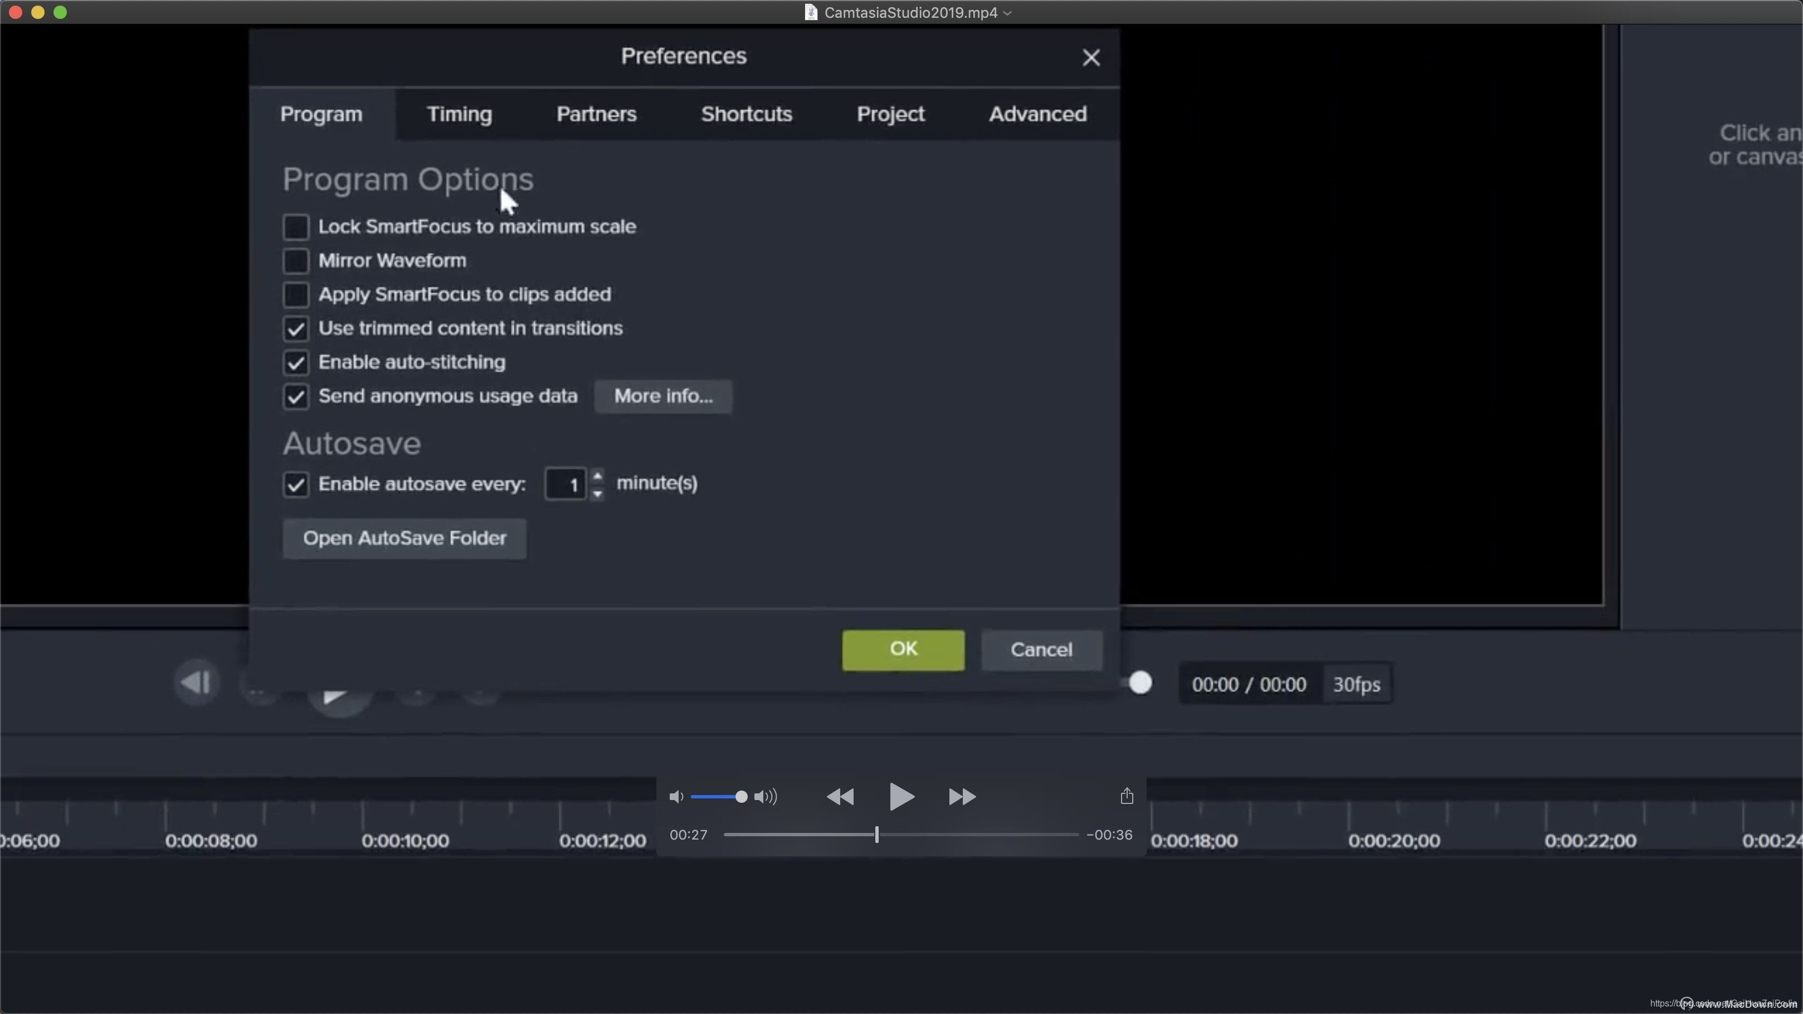Click the fast-forward playback icon

pos(961,796)
